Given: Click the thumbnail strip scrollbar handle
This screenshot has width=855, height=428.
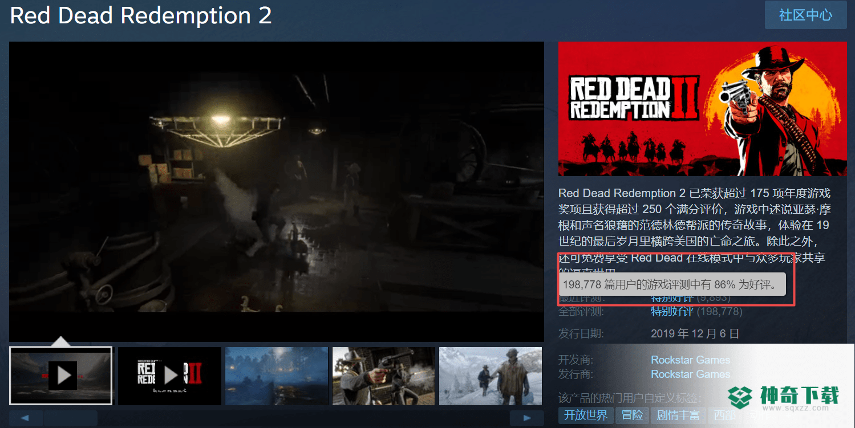Looking at the screenshot, I should click(71, 418).
